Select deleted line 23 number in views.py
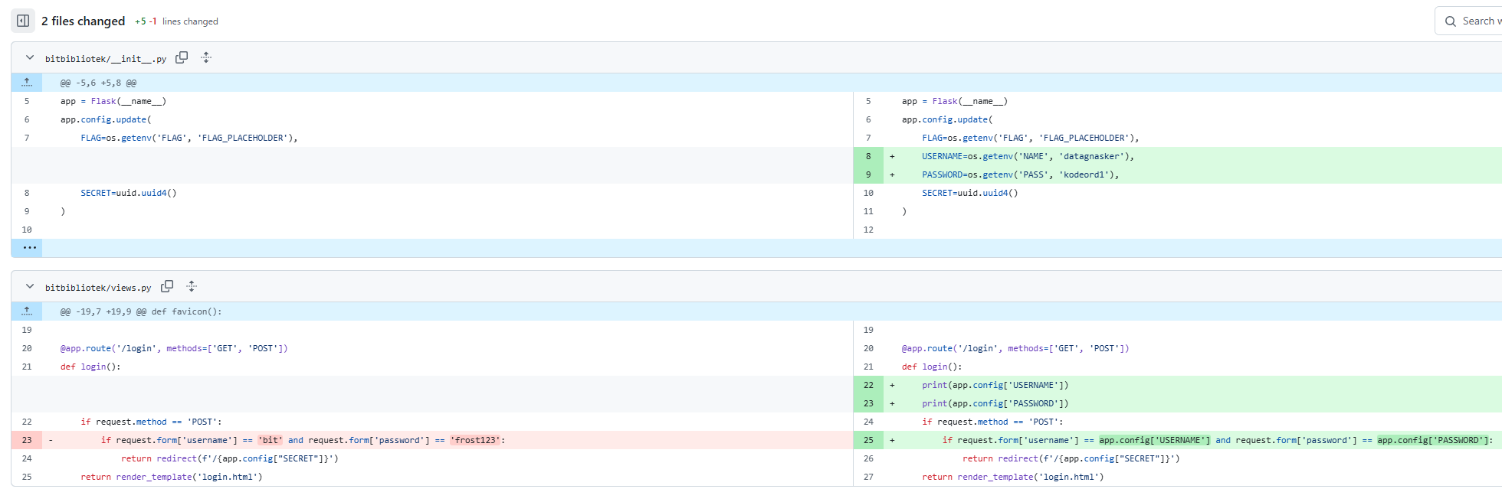This screenshot has width=1502, height=489. tap(27, 440)
